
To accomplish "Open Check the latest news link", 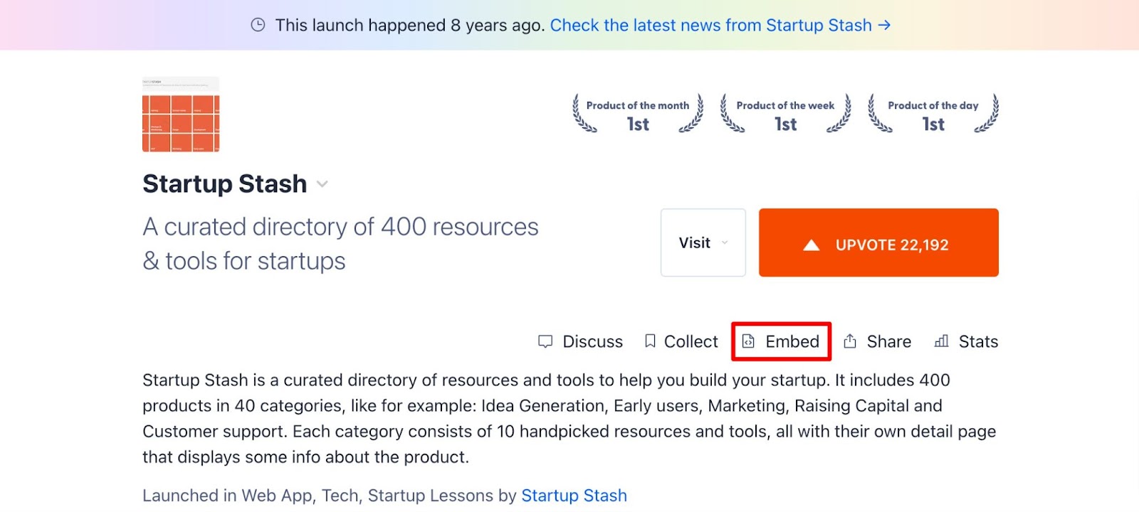I will point(710,26).
